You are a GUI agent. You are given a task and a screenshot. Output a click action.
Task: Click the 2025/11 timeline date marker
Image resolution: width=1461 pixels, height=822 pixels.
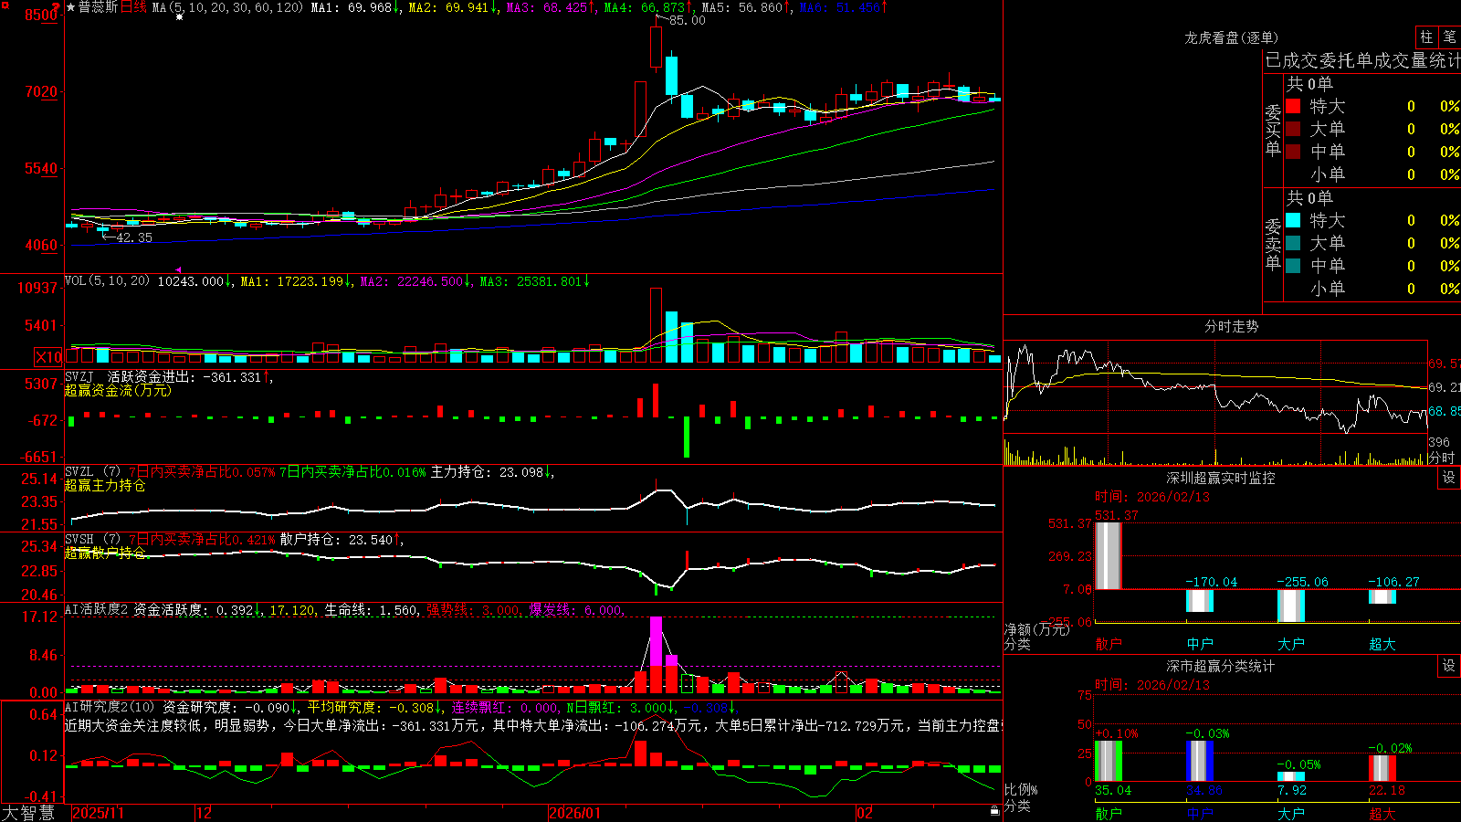click(x=98, y=813)
